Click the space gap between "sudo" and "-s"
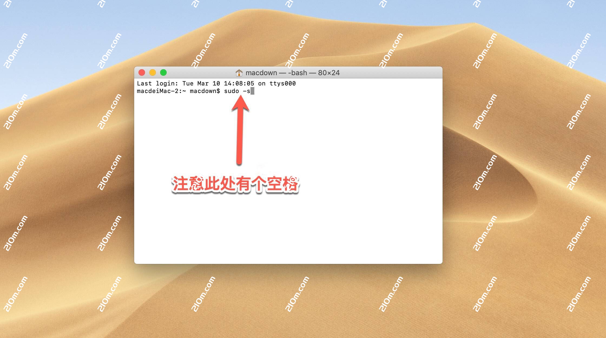The width and height of the screenshot is (606, 338). pos(241,91)
